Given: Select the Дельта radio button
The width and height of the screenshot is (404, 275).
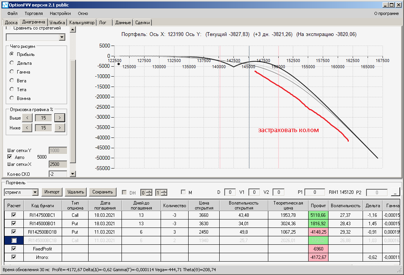Looking at the screenshot, I should pos(11,63).
